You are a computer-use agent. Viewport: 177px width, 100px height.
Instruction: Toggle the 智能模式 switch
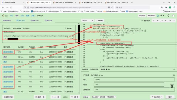coord(100,20)
